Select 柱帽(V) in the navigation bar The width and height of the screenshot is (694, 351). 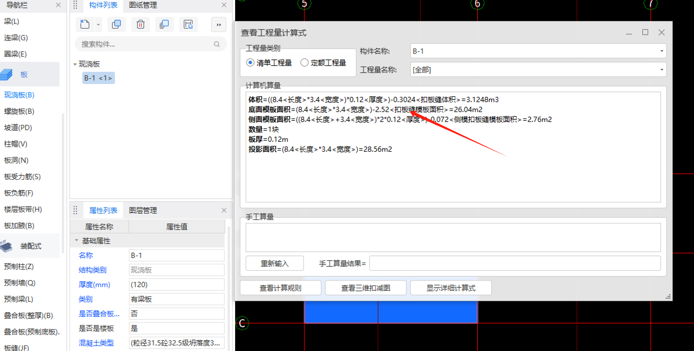(x=16, y=144)
